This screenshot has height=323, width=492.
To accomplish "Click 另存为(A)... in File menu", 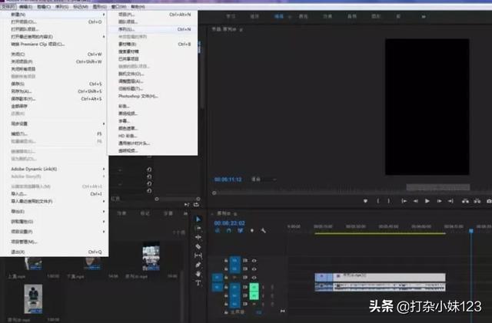I will 55,91.
